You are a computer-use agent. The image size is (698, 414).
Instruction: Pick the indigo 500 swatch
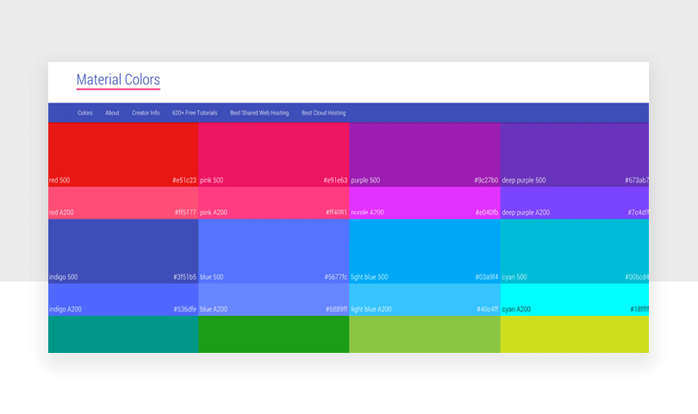[123, 251]
